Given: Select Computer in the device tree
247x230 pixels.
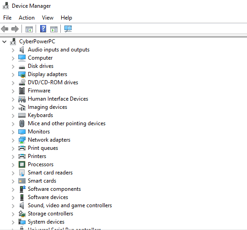Looking at the screenshot, I should click(40, 58).
